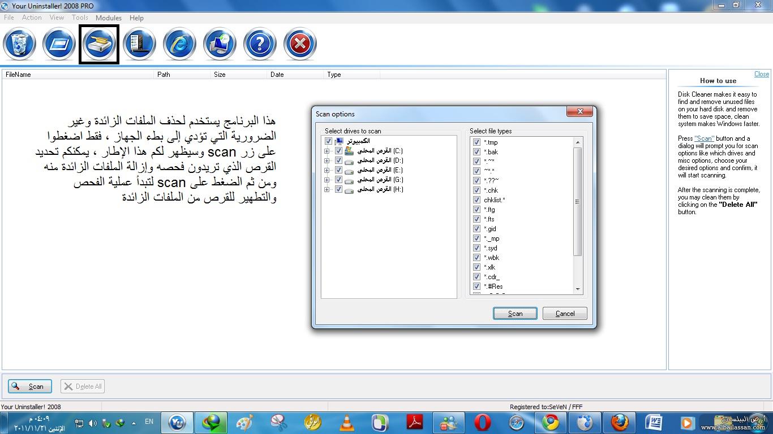Click the Close link in help panel
The width and height of the screenshot is (773, 434).
762,74
